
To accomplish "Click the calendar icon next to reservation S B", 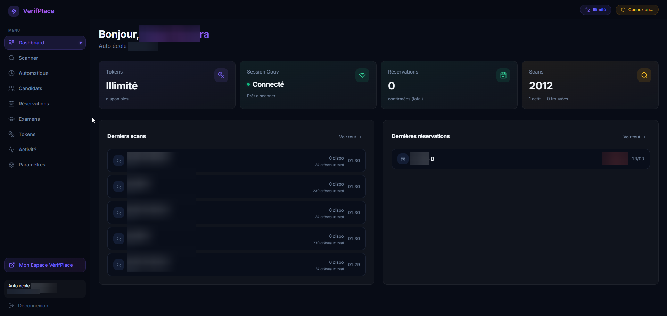I will pos(402,159).
